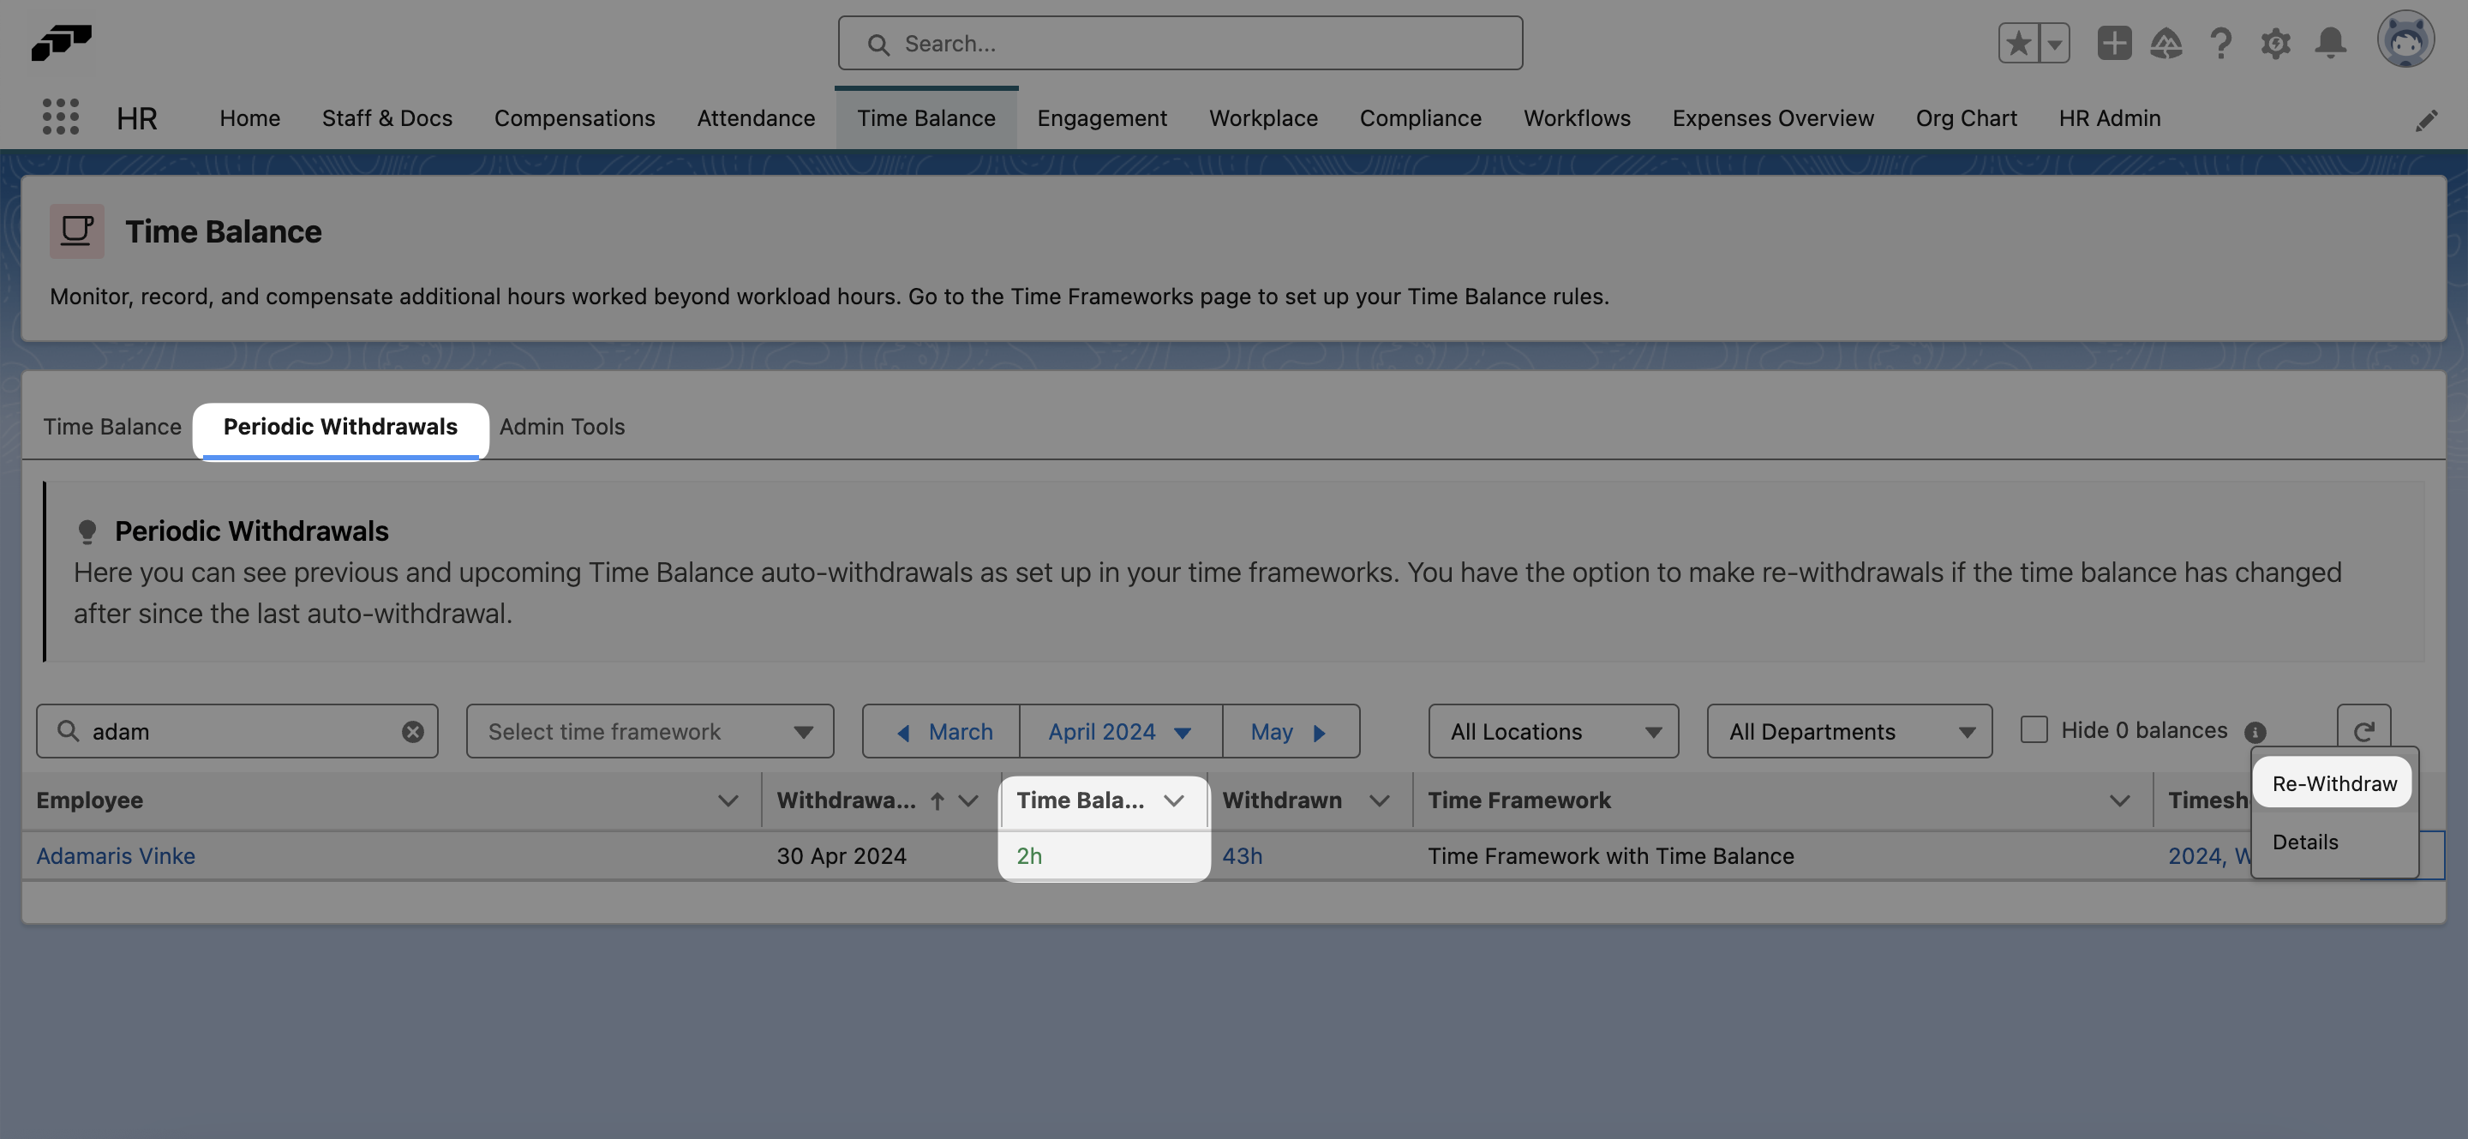Image resolution: width=2468 pixels, height=1139 pixels.
Task: Open the Engagement menu item
Action: pyautogui.click(x=1102, y=117)
